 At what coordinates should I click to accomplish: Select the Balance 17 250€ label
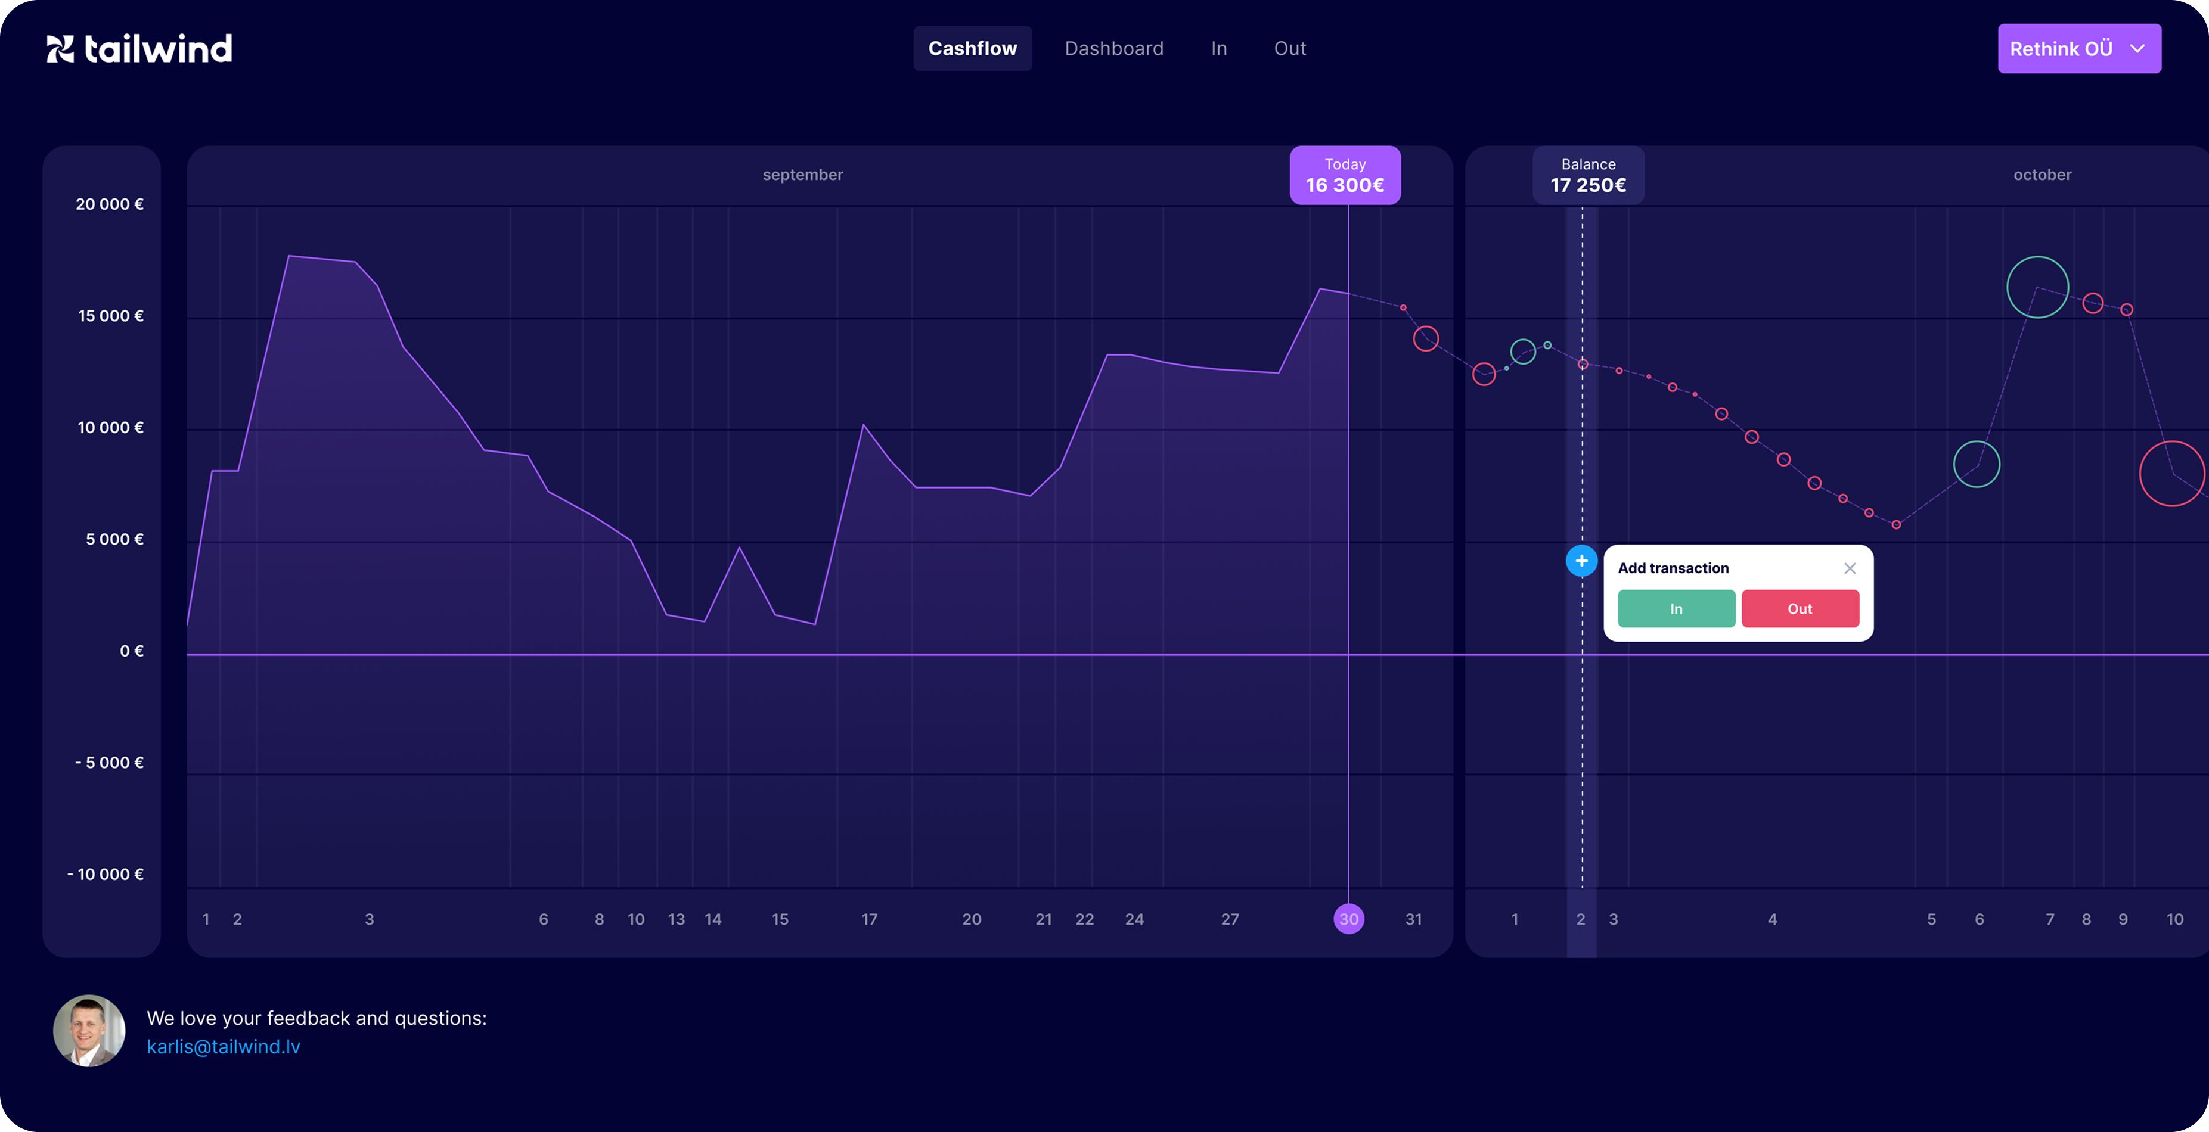(1588, 176)
